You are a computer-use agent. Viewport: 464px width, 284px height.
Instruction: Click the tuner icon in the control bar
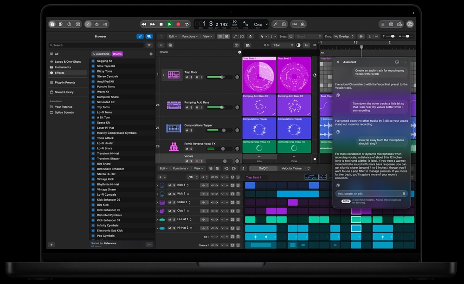point(275,24)
